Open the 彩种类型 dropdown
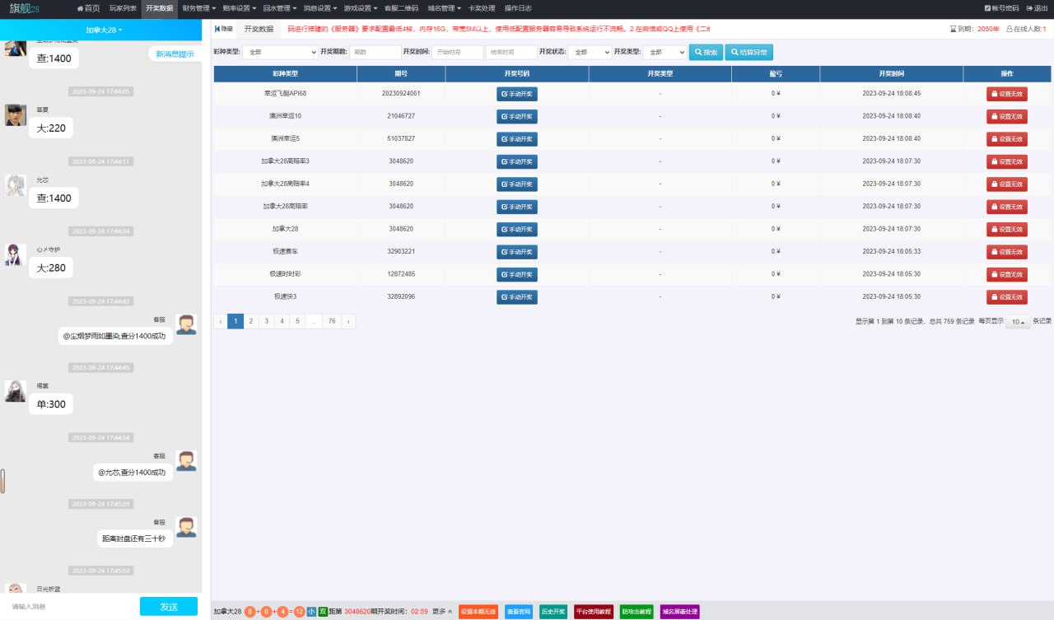 (280, 53)
